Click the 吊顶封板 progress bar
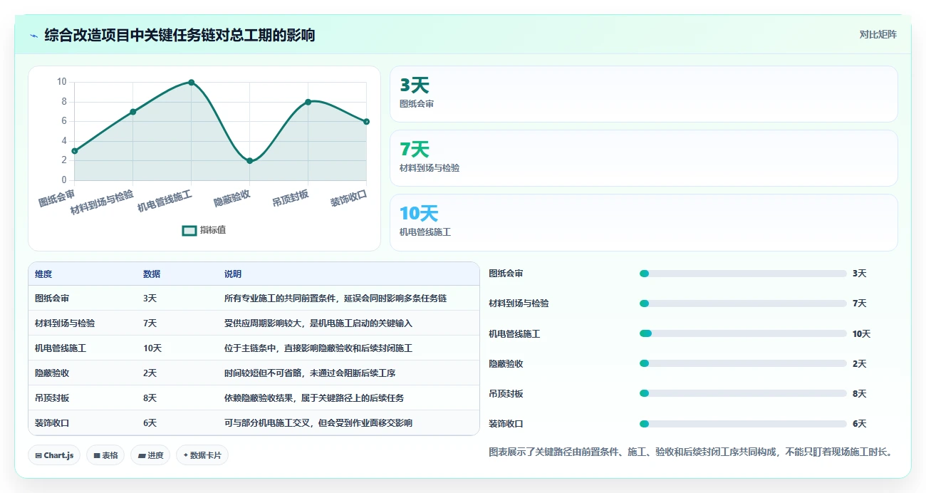 tap(743, 393)
